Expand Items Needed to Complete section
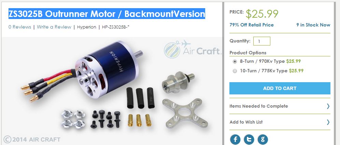Screen dimensions: 340x145 [280, 106]
